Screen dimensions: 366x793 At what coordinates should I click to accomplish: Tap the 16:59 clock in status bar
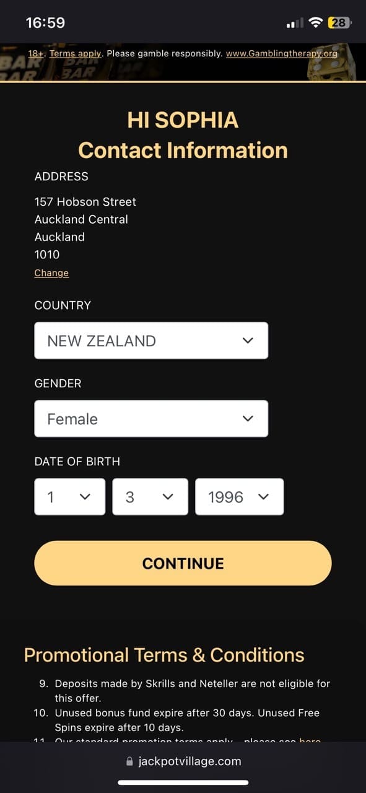click(45, 23)
